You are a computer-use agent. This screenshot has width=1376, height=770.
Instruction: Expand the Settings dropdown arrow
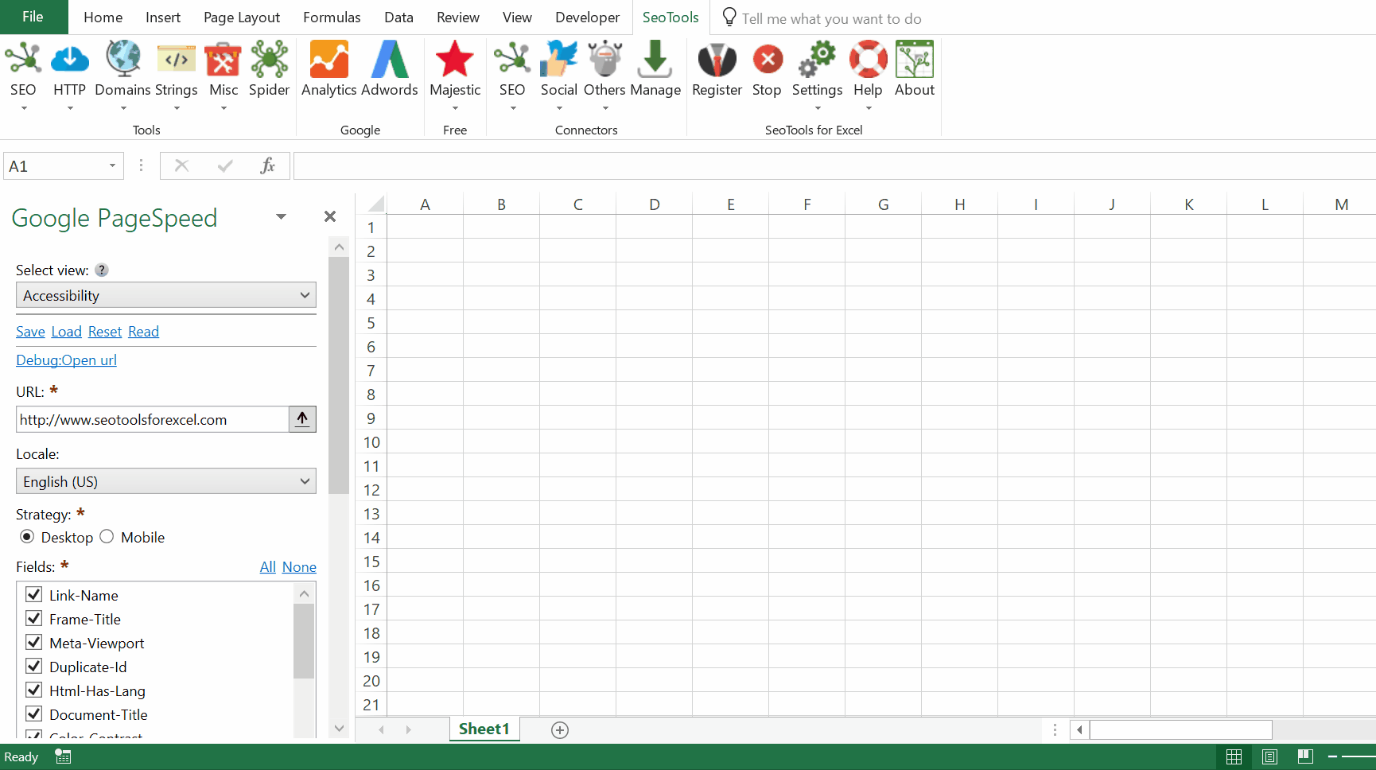point(818,108)
